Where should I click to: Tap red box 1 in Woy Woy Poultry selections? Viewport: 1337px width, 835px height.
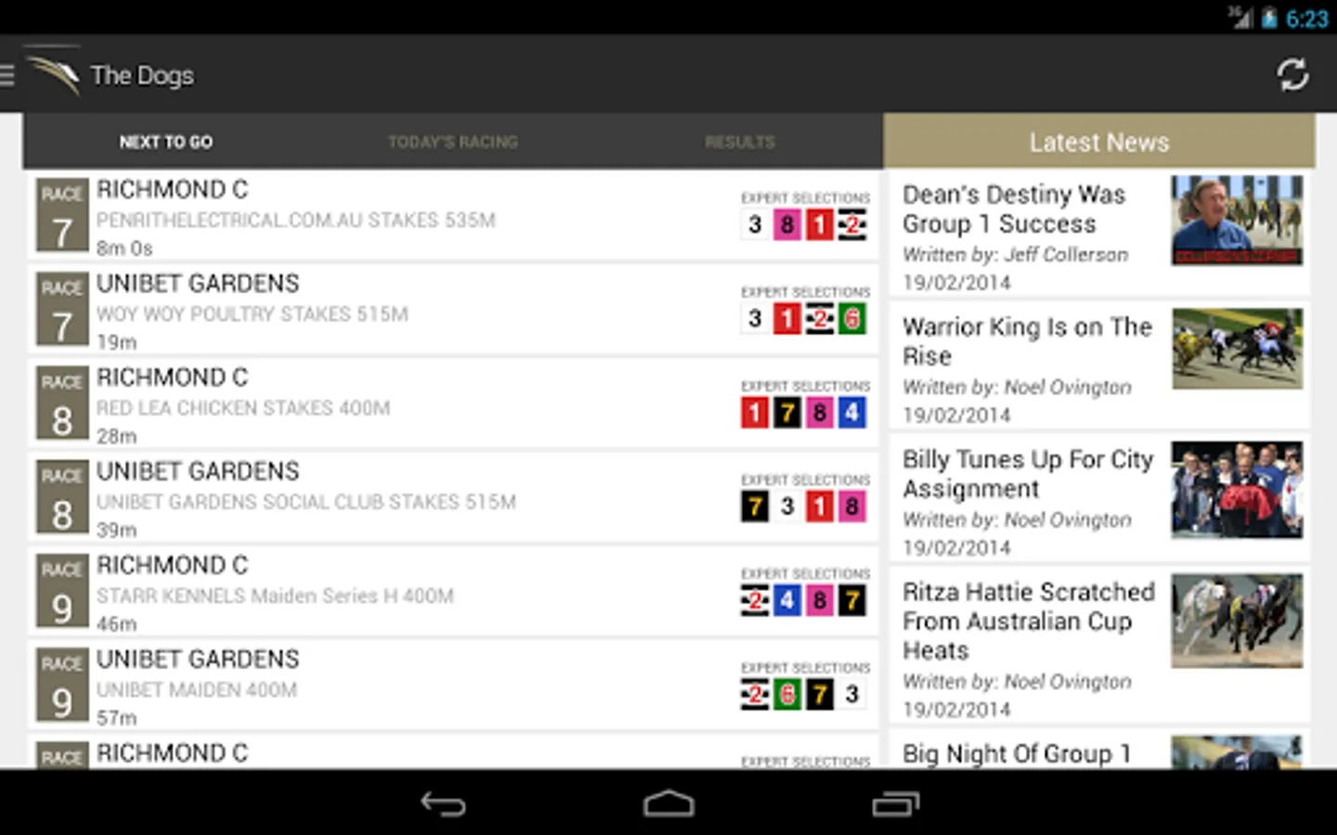[x=787, y=319]
